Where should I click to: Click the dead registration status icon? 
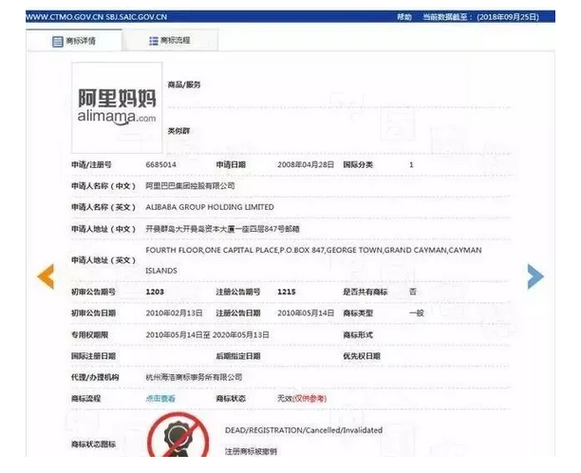point(178,434)
